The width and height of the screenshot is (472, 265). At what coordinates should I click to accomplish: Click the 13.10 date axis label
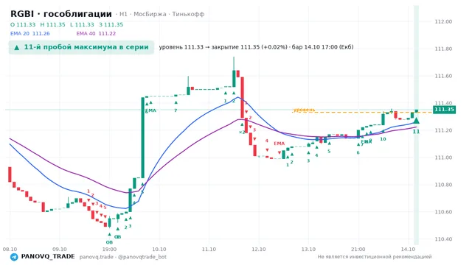tap(308, 250)
